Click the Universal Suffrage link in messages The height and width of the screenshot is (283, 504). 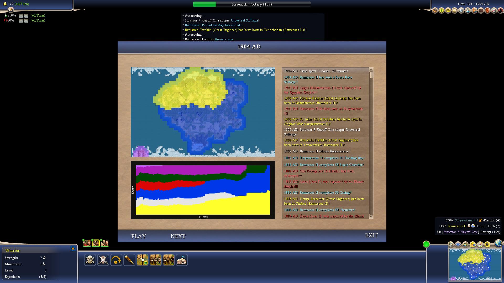244,20
